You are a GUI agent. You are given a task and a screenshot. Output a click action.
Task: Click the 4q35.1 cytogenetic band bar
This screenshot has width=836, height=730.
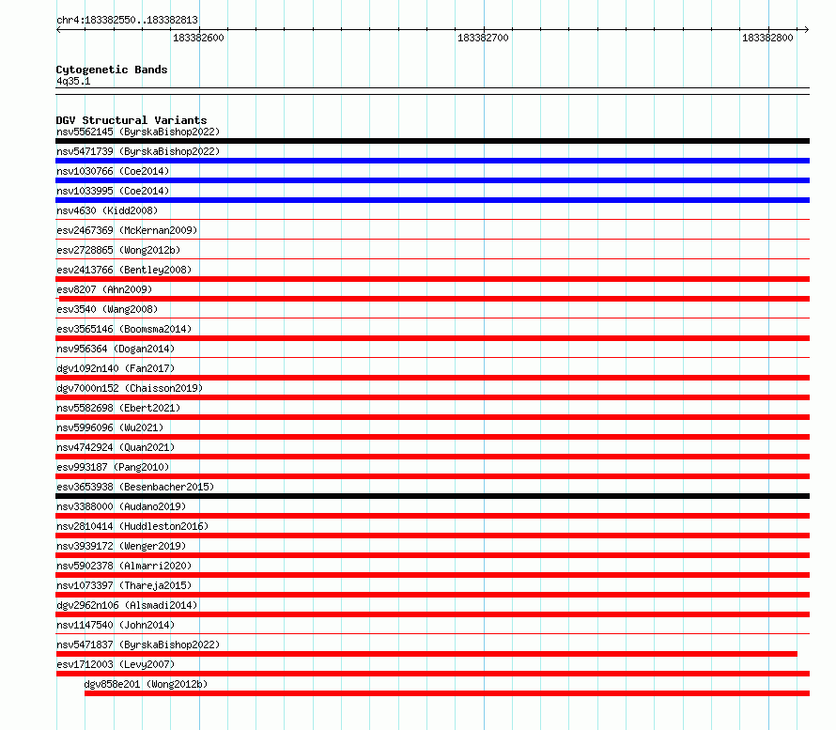click(x=432, y=91)
